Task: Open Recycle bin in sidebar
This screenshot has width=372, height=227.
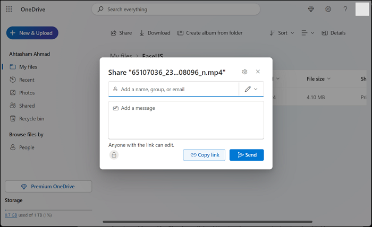Action: 27,119
